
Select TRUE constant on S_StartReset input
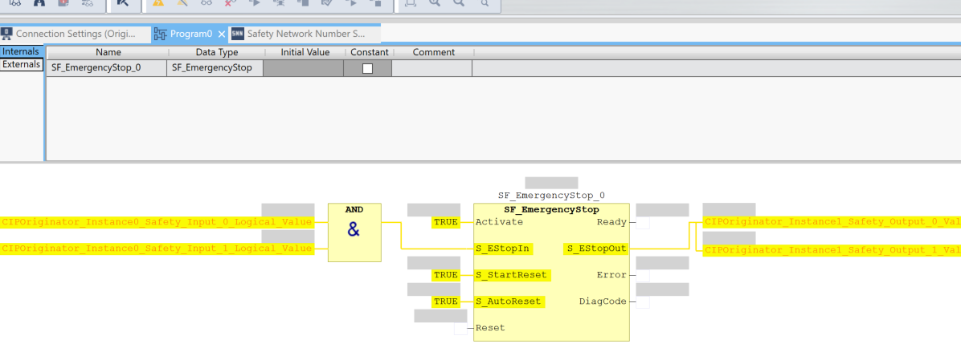446,275
